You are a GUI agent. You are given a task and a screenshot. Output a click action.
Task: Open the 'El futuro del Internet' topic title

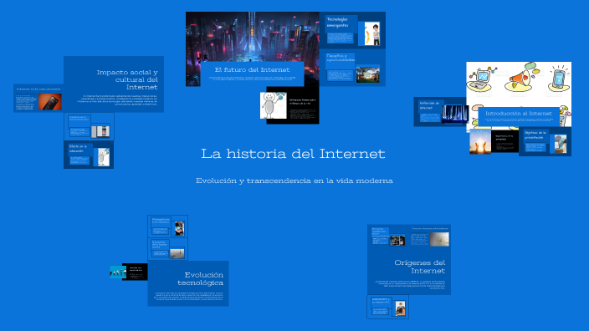[252, 69]
